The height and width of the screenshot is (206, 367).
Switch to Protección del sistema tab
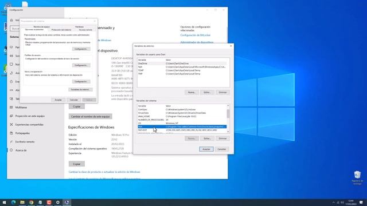pyautogui.click(x=61, y=30)
